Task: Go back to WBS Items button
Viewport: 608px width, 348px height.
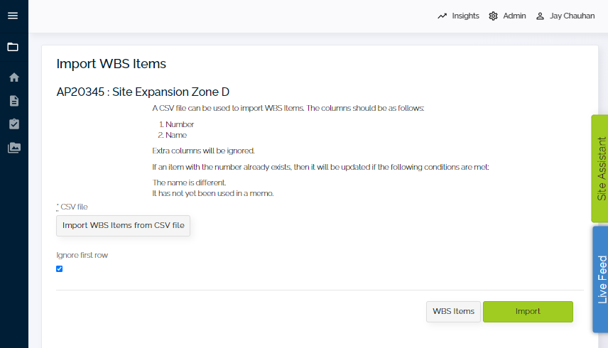Action: pos(453,312)
